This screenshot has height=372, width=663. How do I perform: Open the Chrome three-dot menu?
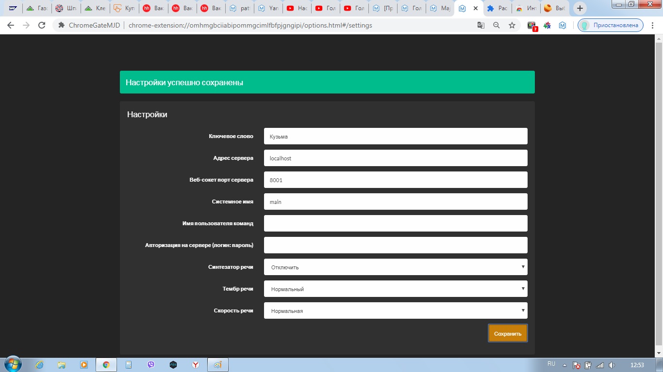coord(653,25)
